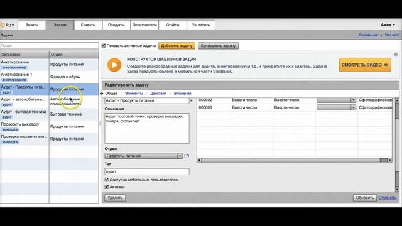Viewport: 402px width, 226px height.
Task: Select the Анкетирование task row
Action: coord(49,65)
